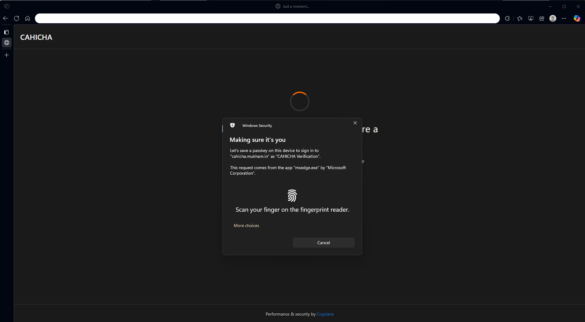
Task: Click into the address bar
Action: click(267, 18)
